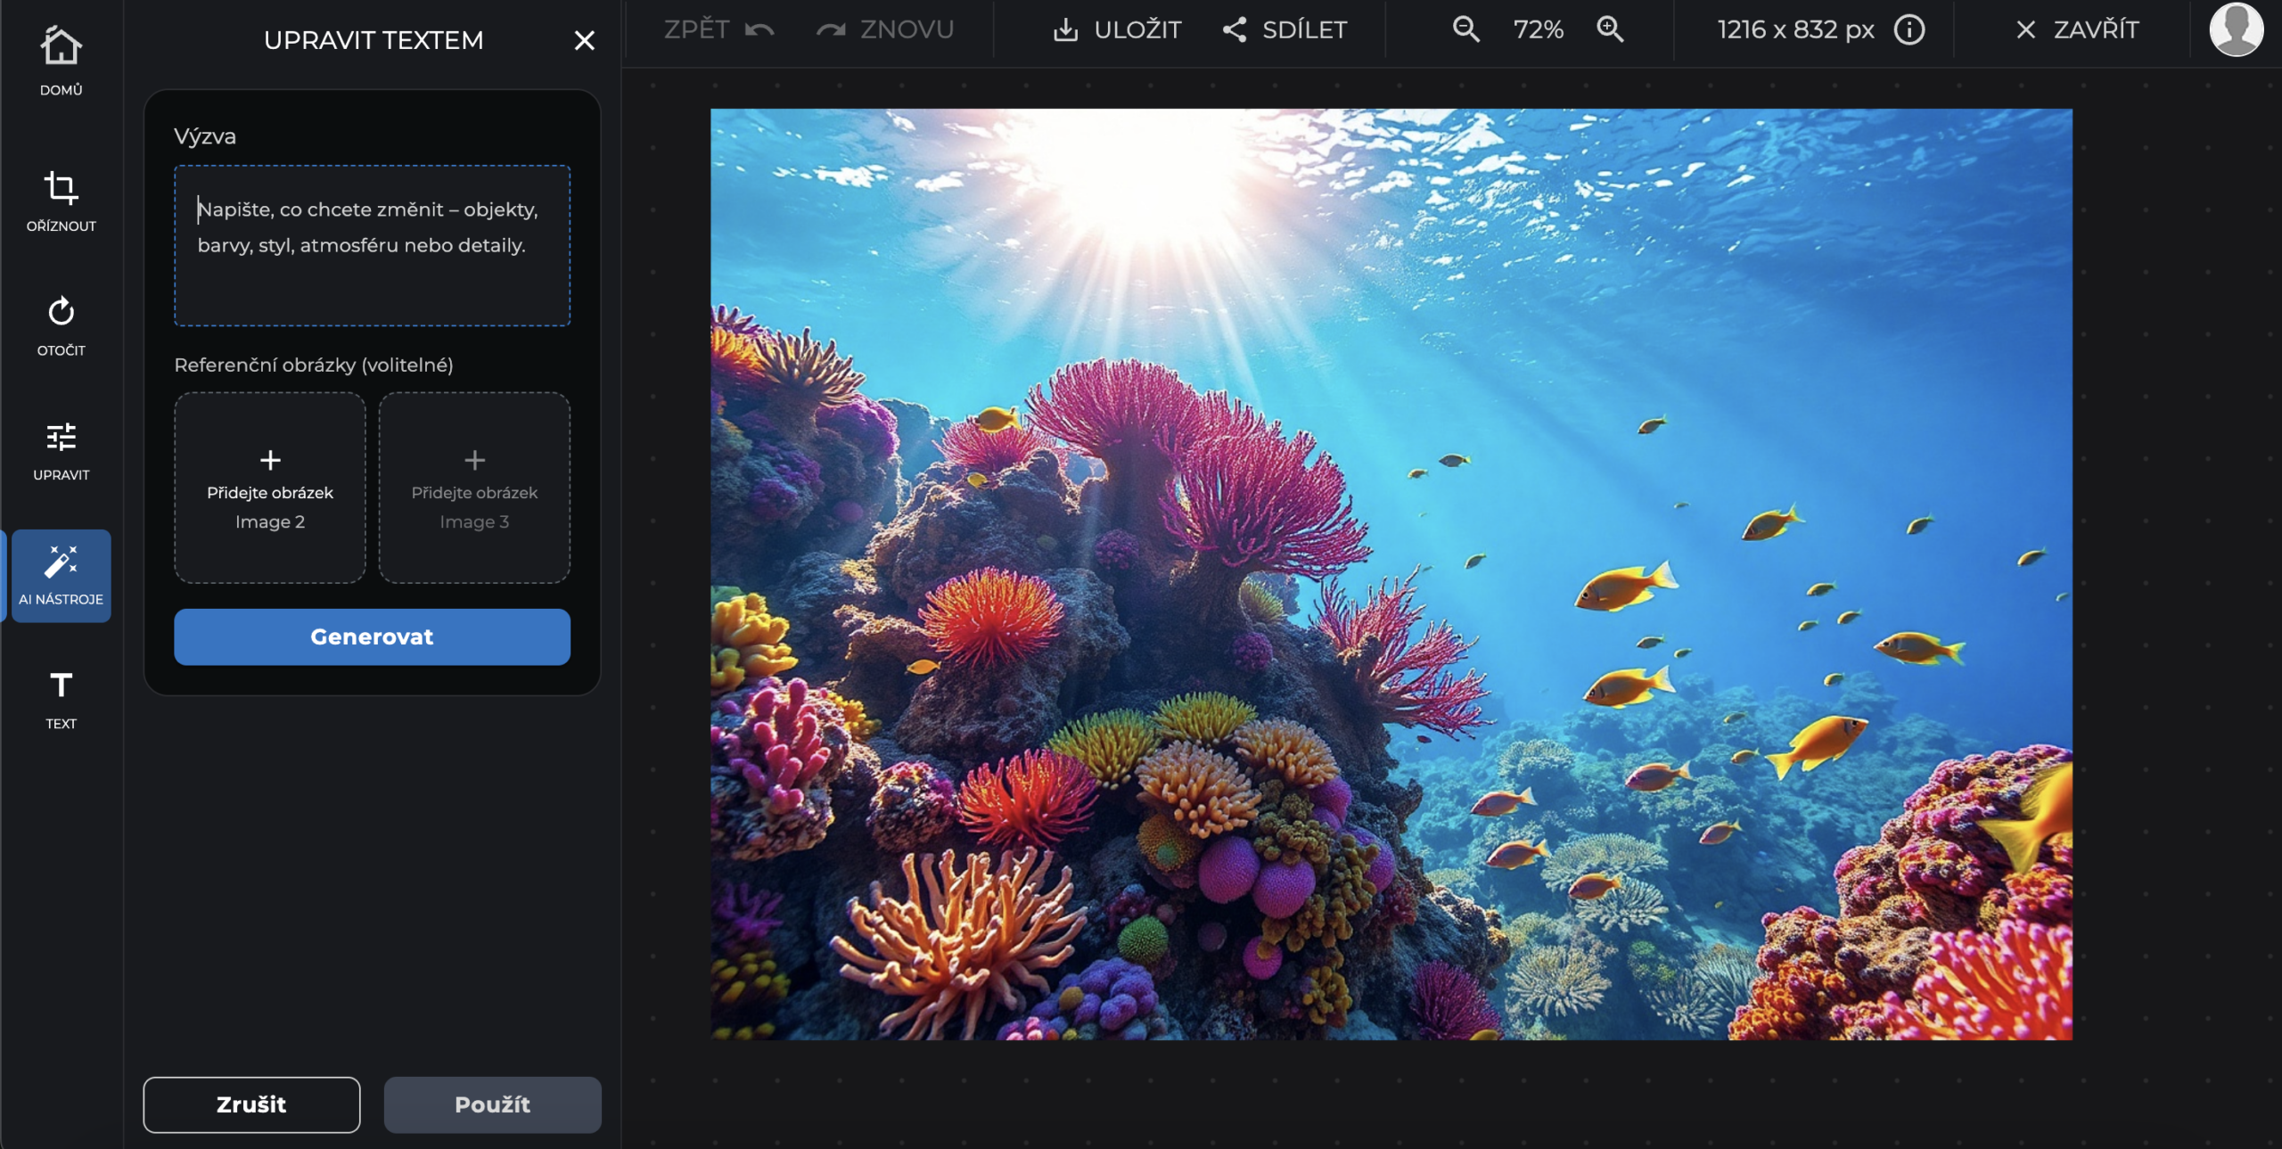Screen dimensions: 2282x1149
Task: Redo with the Znovu button
Action: pos(885,29)
